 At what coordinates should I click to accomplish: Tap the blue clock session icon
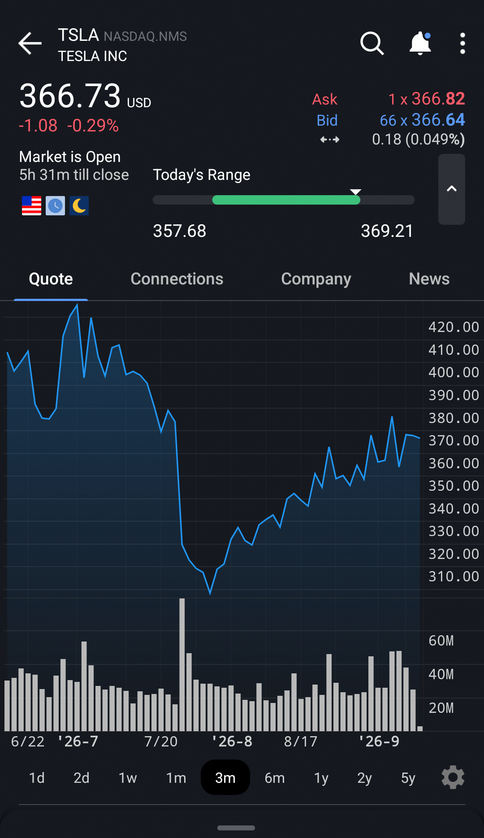pos(56,206)
